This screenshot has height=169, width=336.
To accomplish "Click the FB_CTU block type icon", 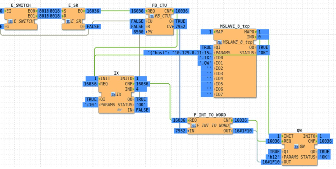I will (x=152, y=16).
